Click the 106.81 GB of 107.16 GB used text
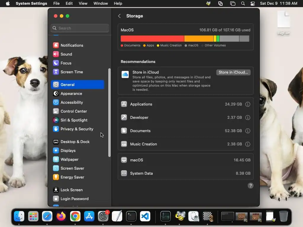 [225, 30]
